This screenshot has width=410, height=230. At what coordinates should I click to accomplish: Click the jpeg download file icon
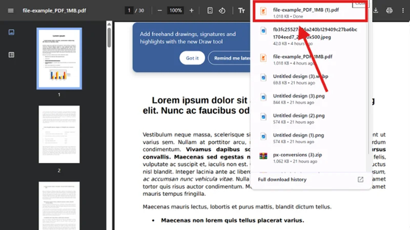pyautogui.click(x=263, y=31)
